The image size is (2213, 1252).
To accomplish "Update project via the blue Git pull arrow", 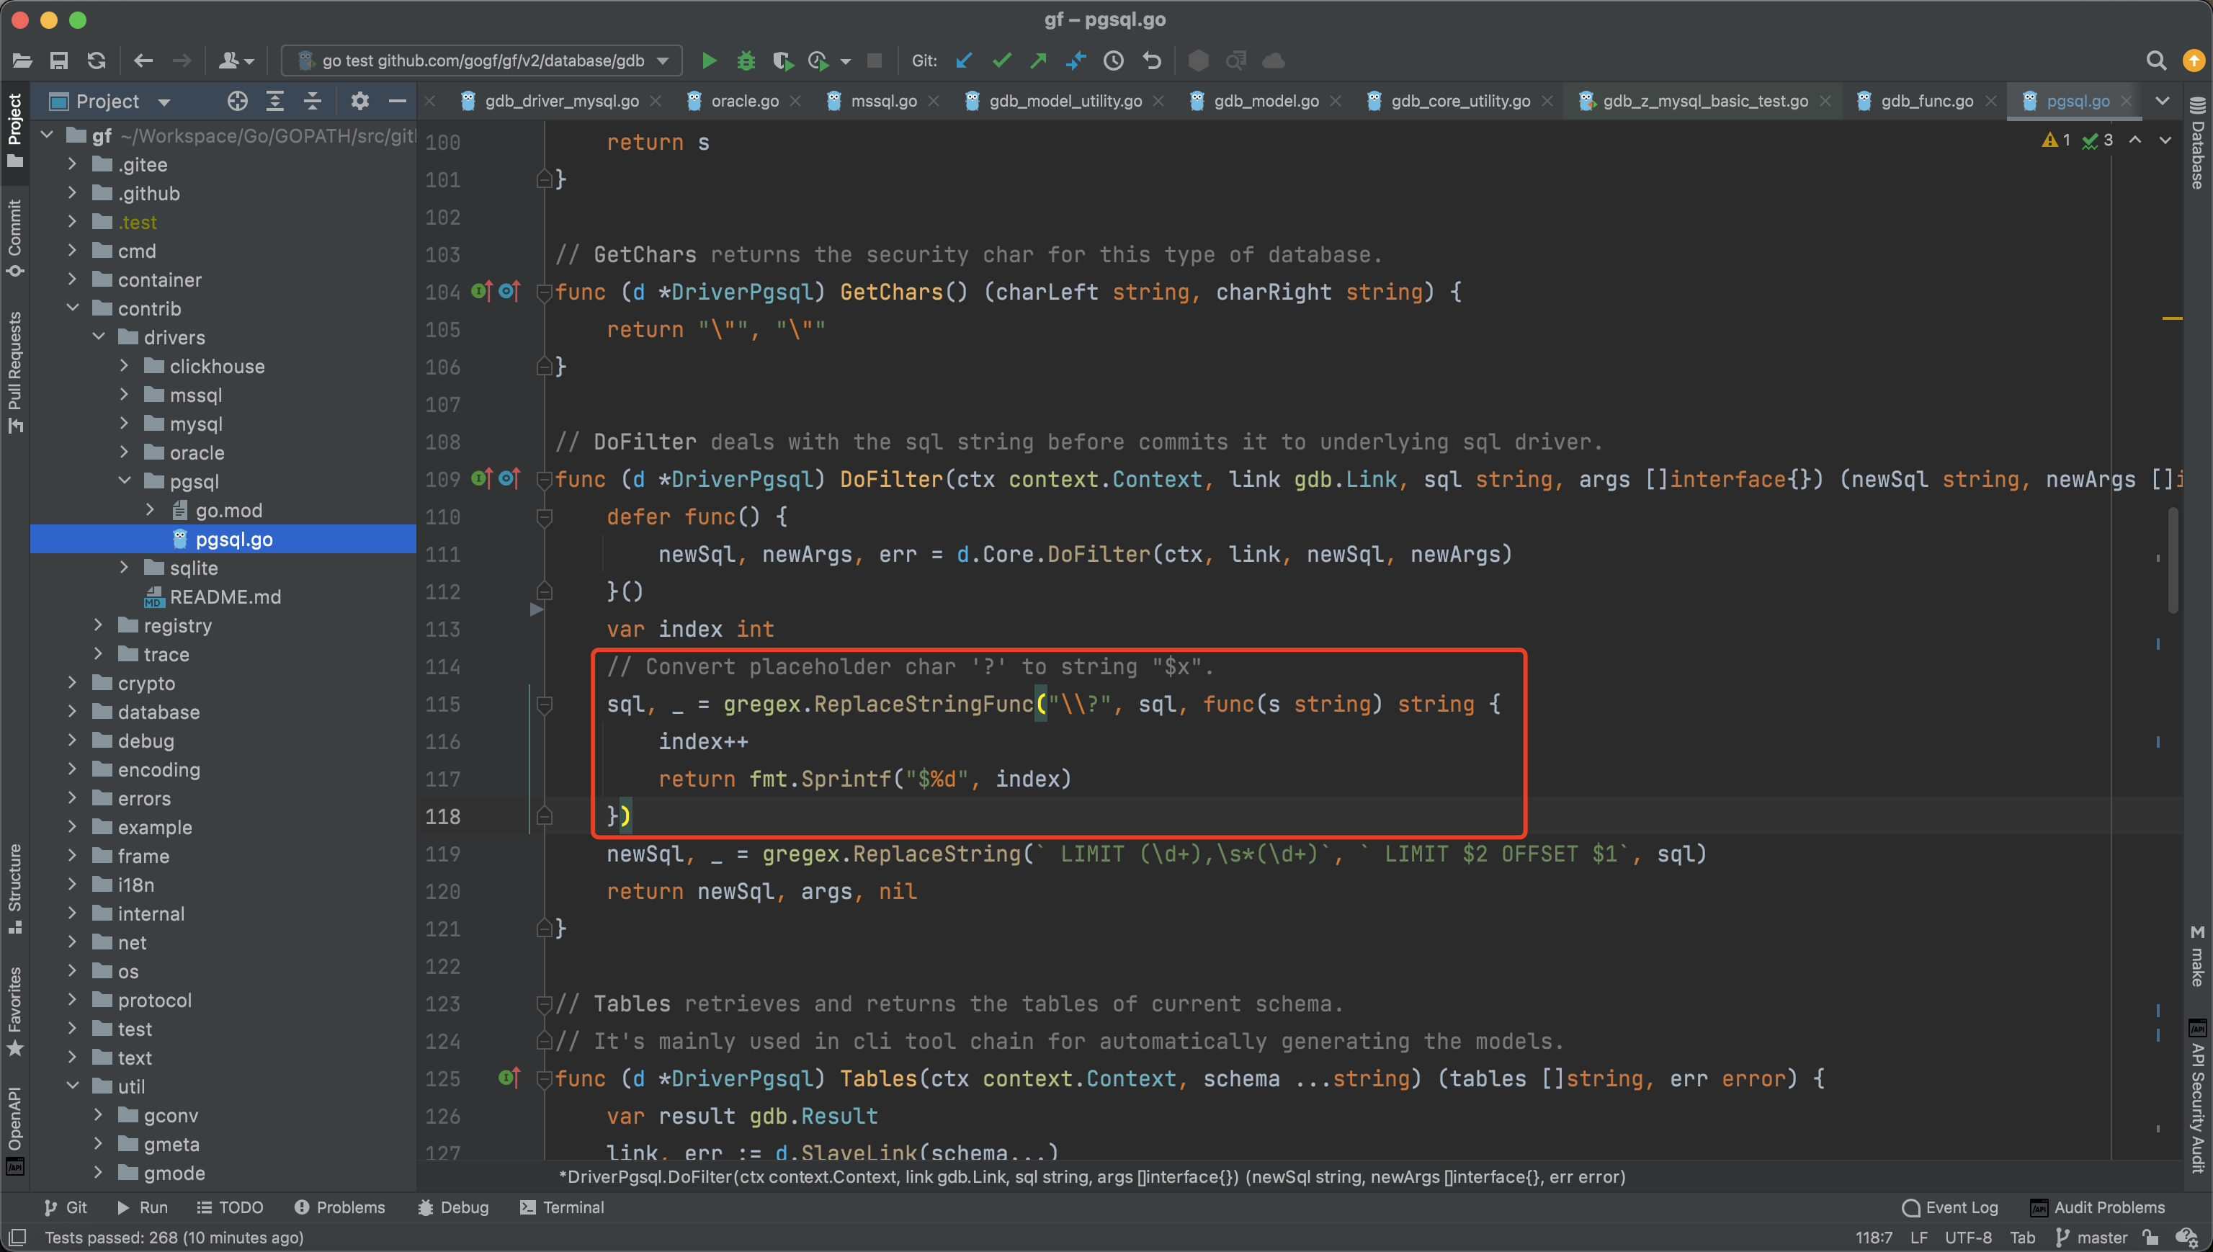I will click(x=963, y=61).
